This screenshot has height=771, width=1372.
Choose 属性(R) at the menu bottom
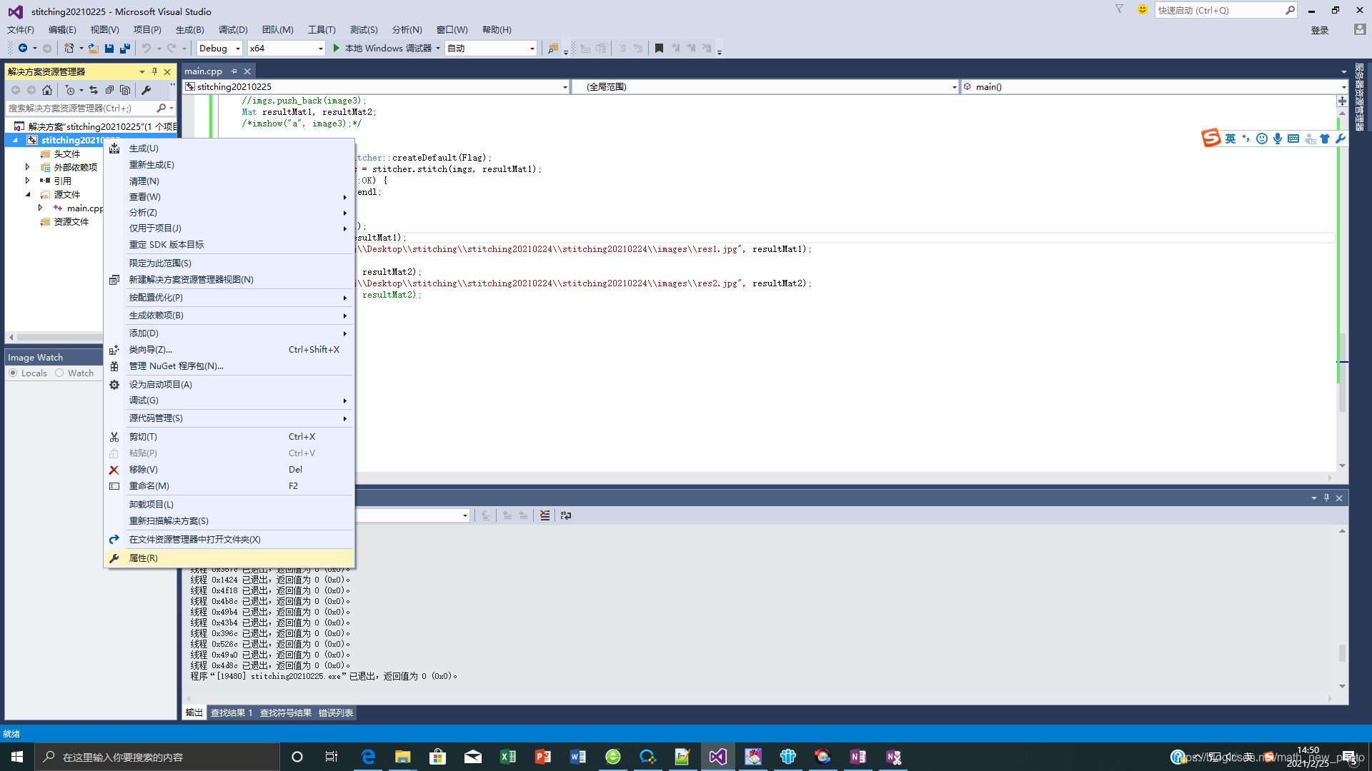point(229,558)
